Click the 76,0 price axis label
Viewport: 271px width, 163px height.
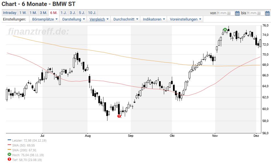[265, 25]
